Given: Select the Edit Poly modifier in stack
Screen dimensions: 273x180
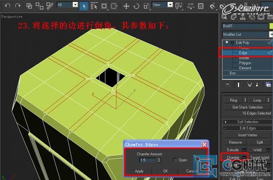Looking at the screenshot, I should tap(243, 43).
